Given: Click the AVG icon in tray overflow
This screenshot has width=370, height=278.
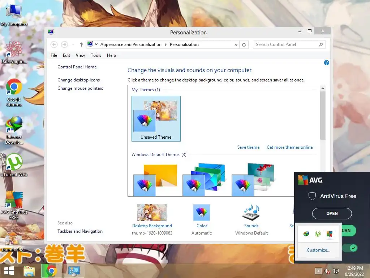Looking at the screenshot, I should coord(330,234).
